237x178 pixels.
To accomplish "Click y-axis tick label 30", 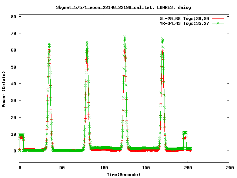I will (x=14, y=100).
